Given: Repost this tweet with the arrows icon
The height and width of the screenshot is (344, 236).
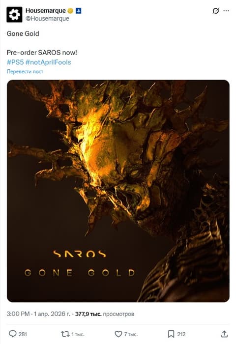Looking at the screenshot, I should [x=65, y=334].
